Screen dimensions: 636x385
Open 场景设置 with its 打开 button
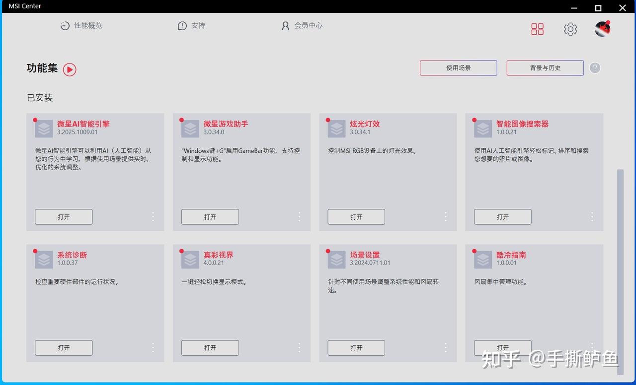point(356,348)
